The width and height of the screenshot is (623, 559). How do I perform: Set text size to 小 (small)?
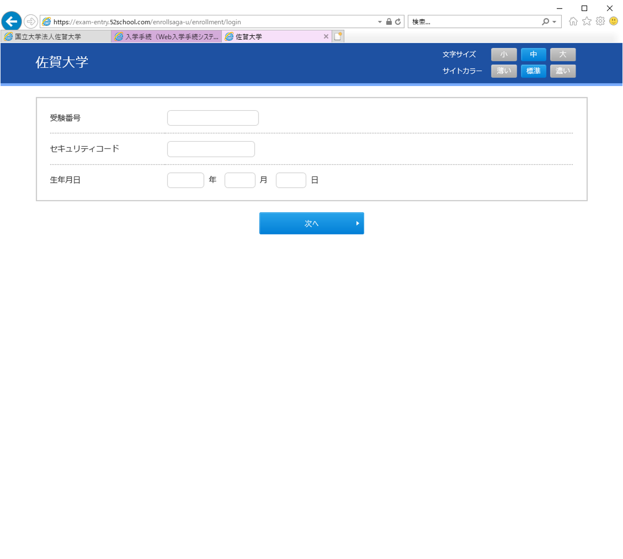[504, 55]
